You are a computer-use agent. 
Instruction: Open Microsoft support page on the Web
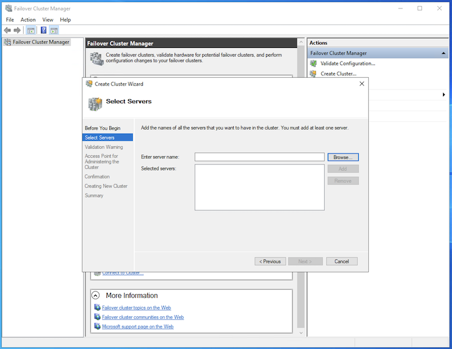[x=138, y=327]
